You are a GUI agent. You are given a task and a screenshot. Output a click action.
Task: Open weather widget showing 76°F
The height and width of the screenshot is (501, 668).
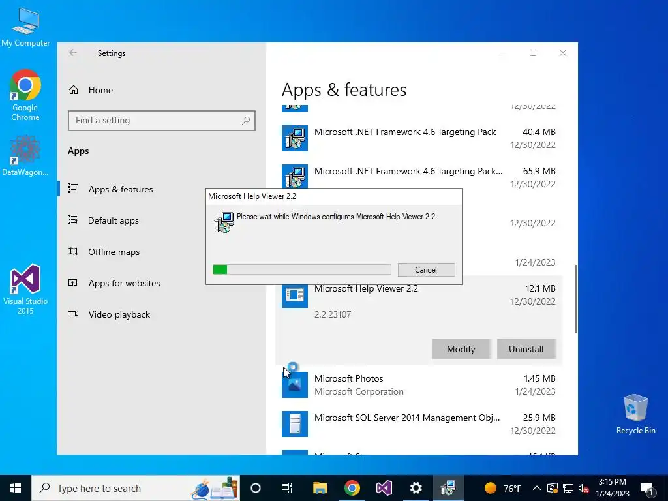click(x=503, y=488)
